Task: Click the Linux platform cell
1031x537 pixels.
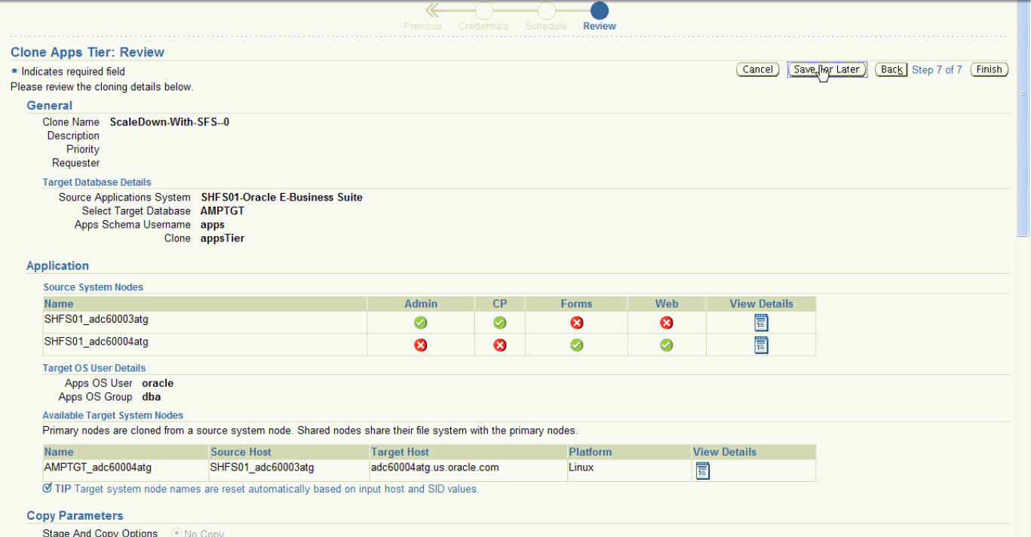Action: (581, 467)
